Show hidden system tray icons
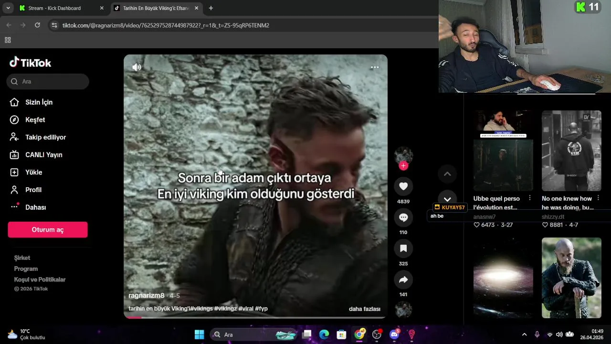Image resolution: width=611 pixels, height=344 pixels. tap(524, 334)
